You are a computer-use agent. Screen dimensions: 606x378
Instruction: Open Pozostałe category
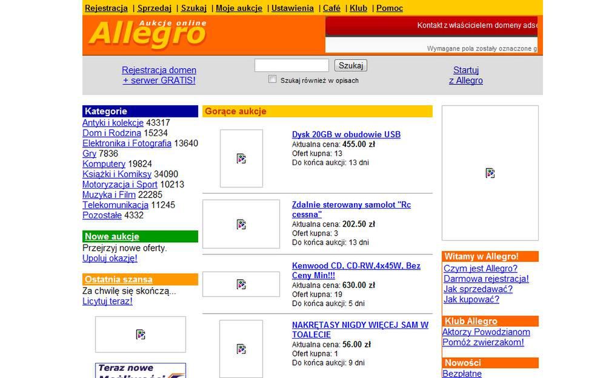pos(102,215)
